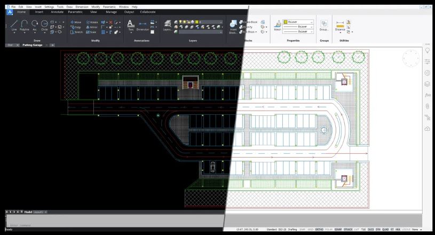Switch to the Model layout tab
This screenshot has height=235, width=435.
coord(28,212)
